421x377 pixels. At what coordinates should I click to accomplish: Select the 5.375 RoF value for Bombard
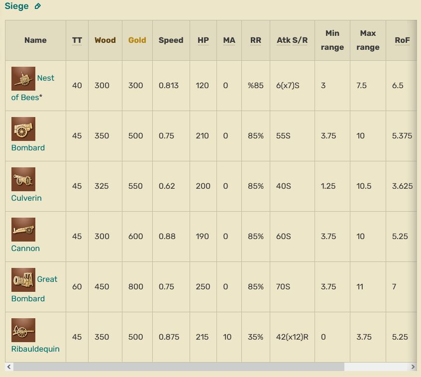(402, 135)
